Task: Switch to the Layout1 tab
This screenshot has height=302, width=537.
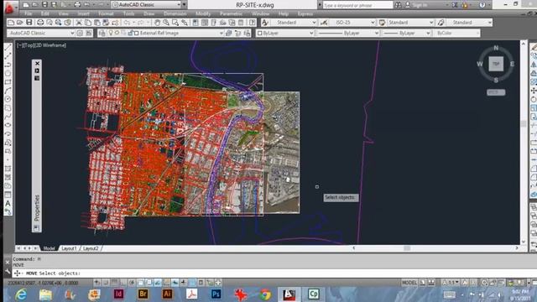Action: click(69, 248)
